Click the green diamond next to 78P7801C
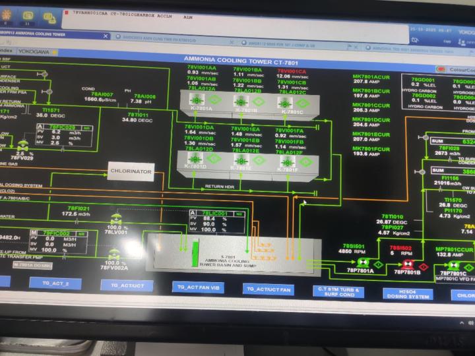This screenshot has width=475, height=356. tap(468, 268)
